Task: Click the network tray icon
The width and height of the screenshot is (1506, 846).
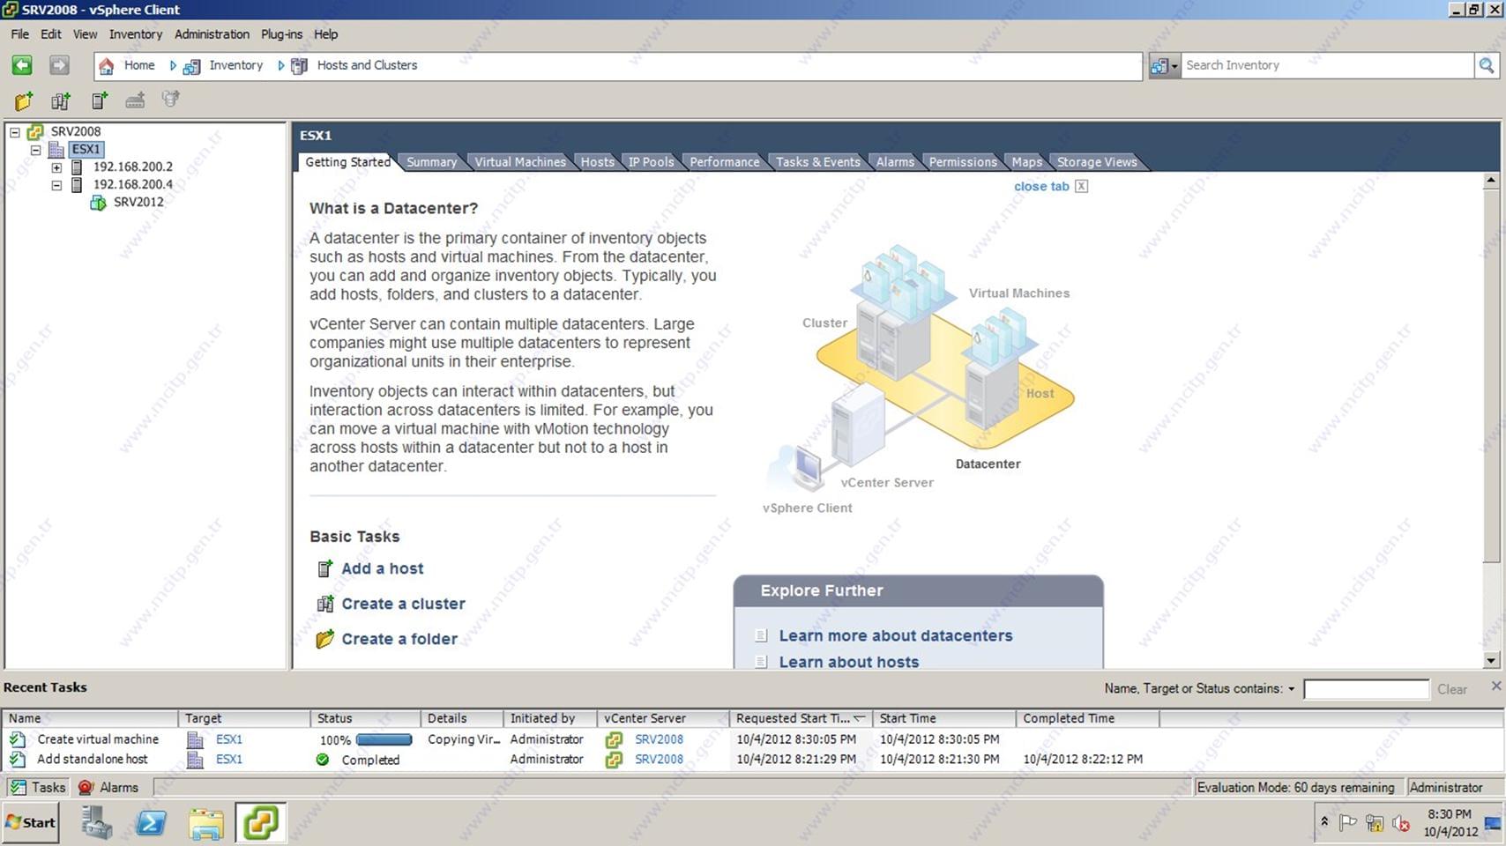Action: point(1375,824)
